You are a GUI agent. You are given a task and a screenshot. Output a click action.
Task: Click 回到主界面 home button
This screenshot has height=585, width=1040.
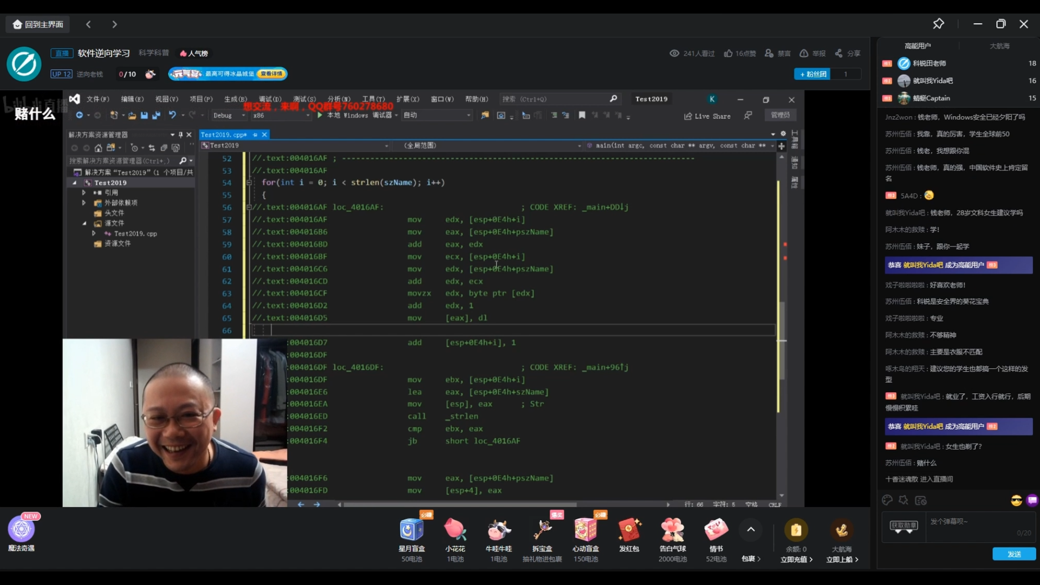pos(38,24)
